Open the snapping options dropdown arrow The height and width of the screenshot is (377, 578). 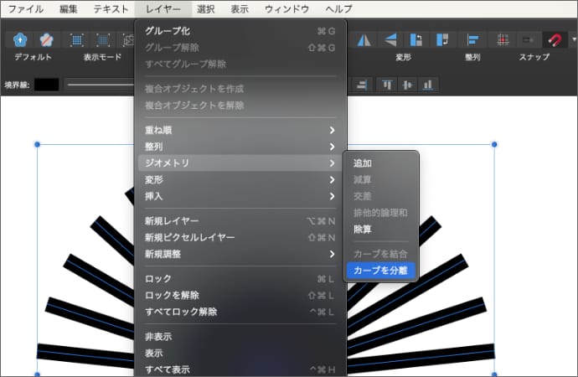pyautogui.click(x=573, y=39)
